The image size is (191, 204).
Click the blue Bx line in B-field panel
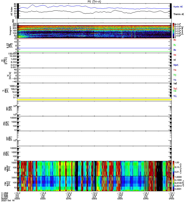(94, 48)
